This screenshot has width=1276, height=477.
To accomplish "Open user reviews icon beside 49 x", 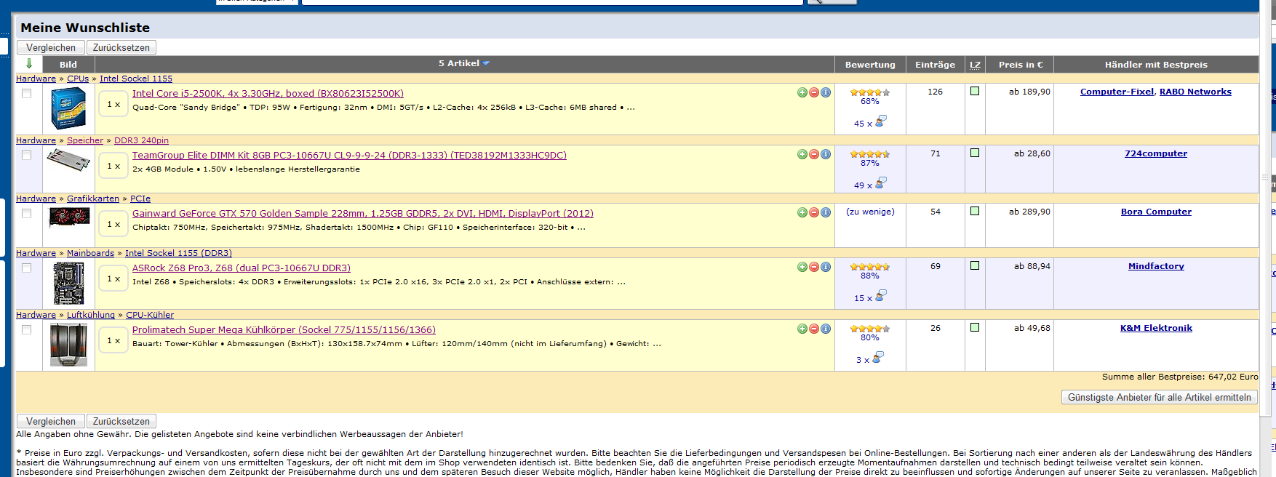I will [x=880, y=183].
